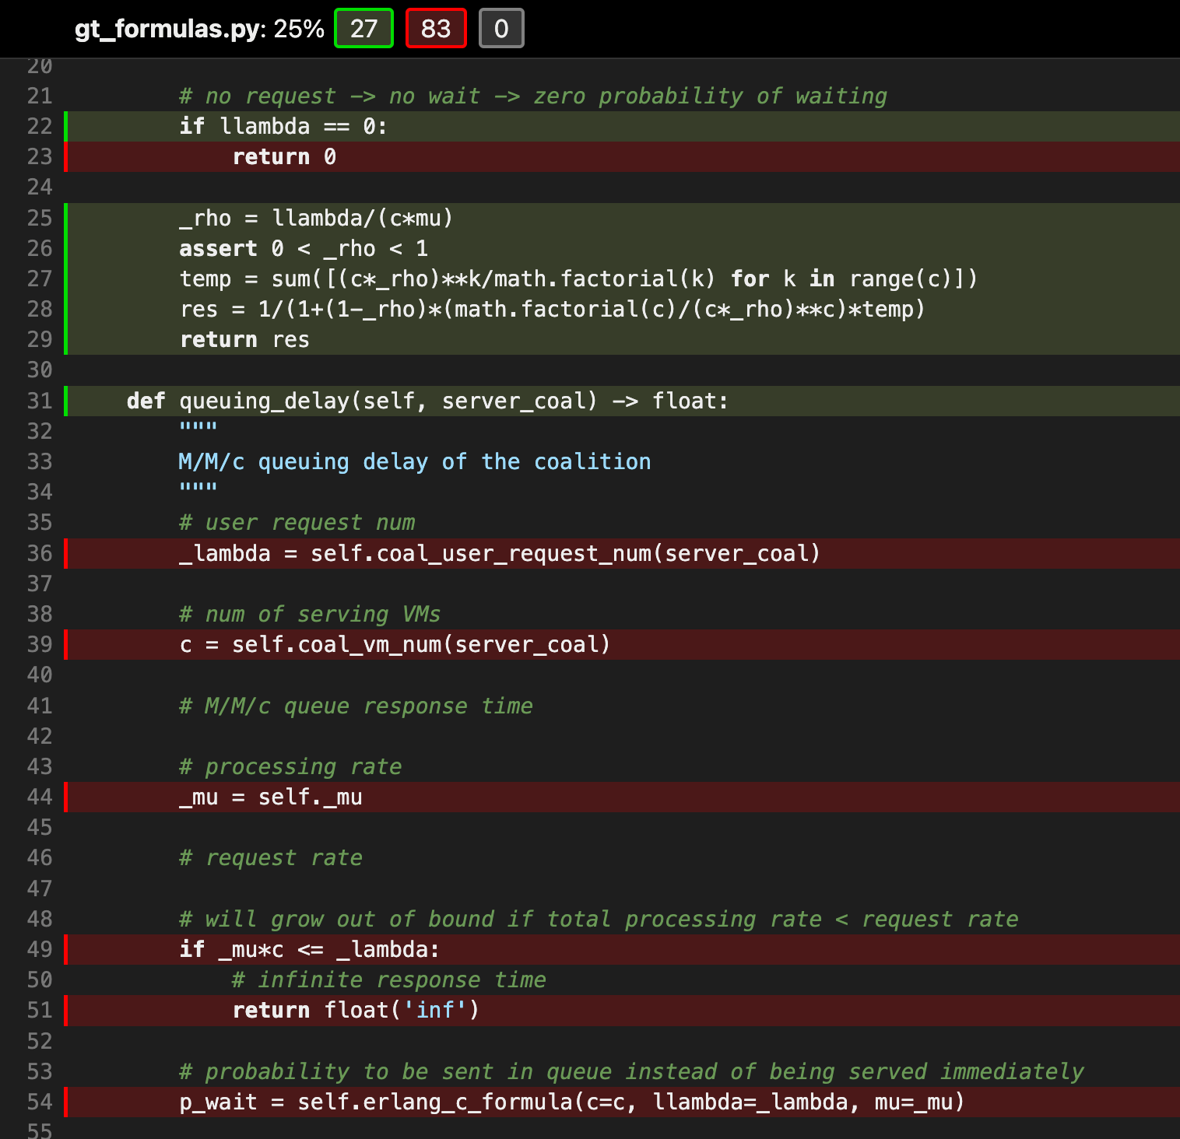The height and width of the screenshot is (1139, 1180).
Task: Click the "res = 1/(1+(1-_rho)..." line
Action: (553, 310)
